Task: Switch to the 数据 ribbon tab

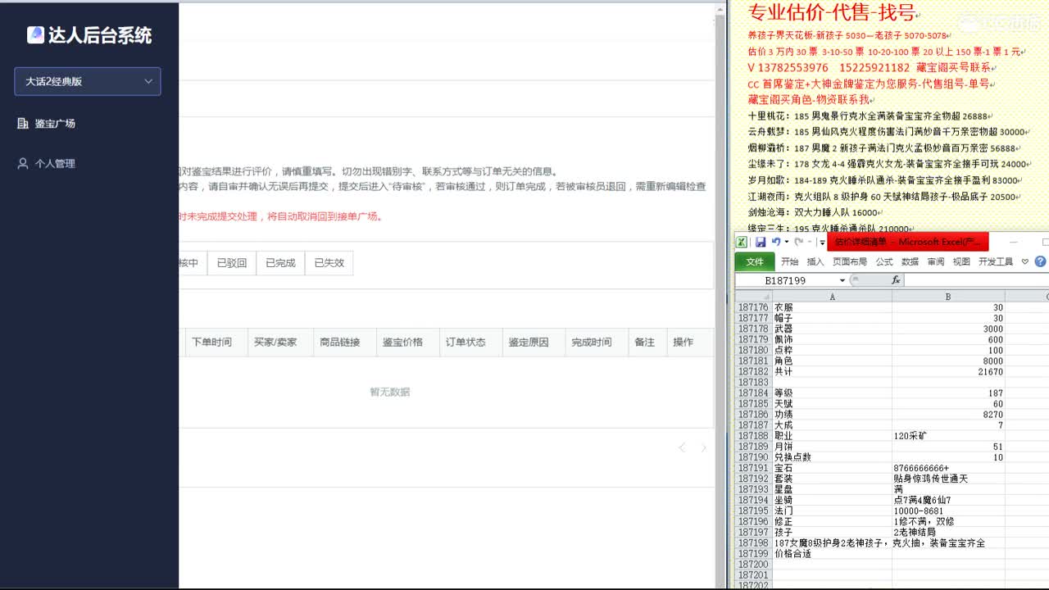Action: click(910, 261)
